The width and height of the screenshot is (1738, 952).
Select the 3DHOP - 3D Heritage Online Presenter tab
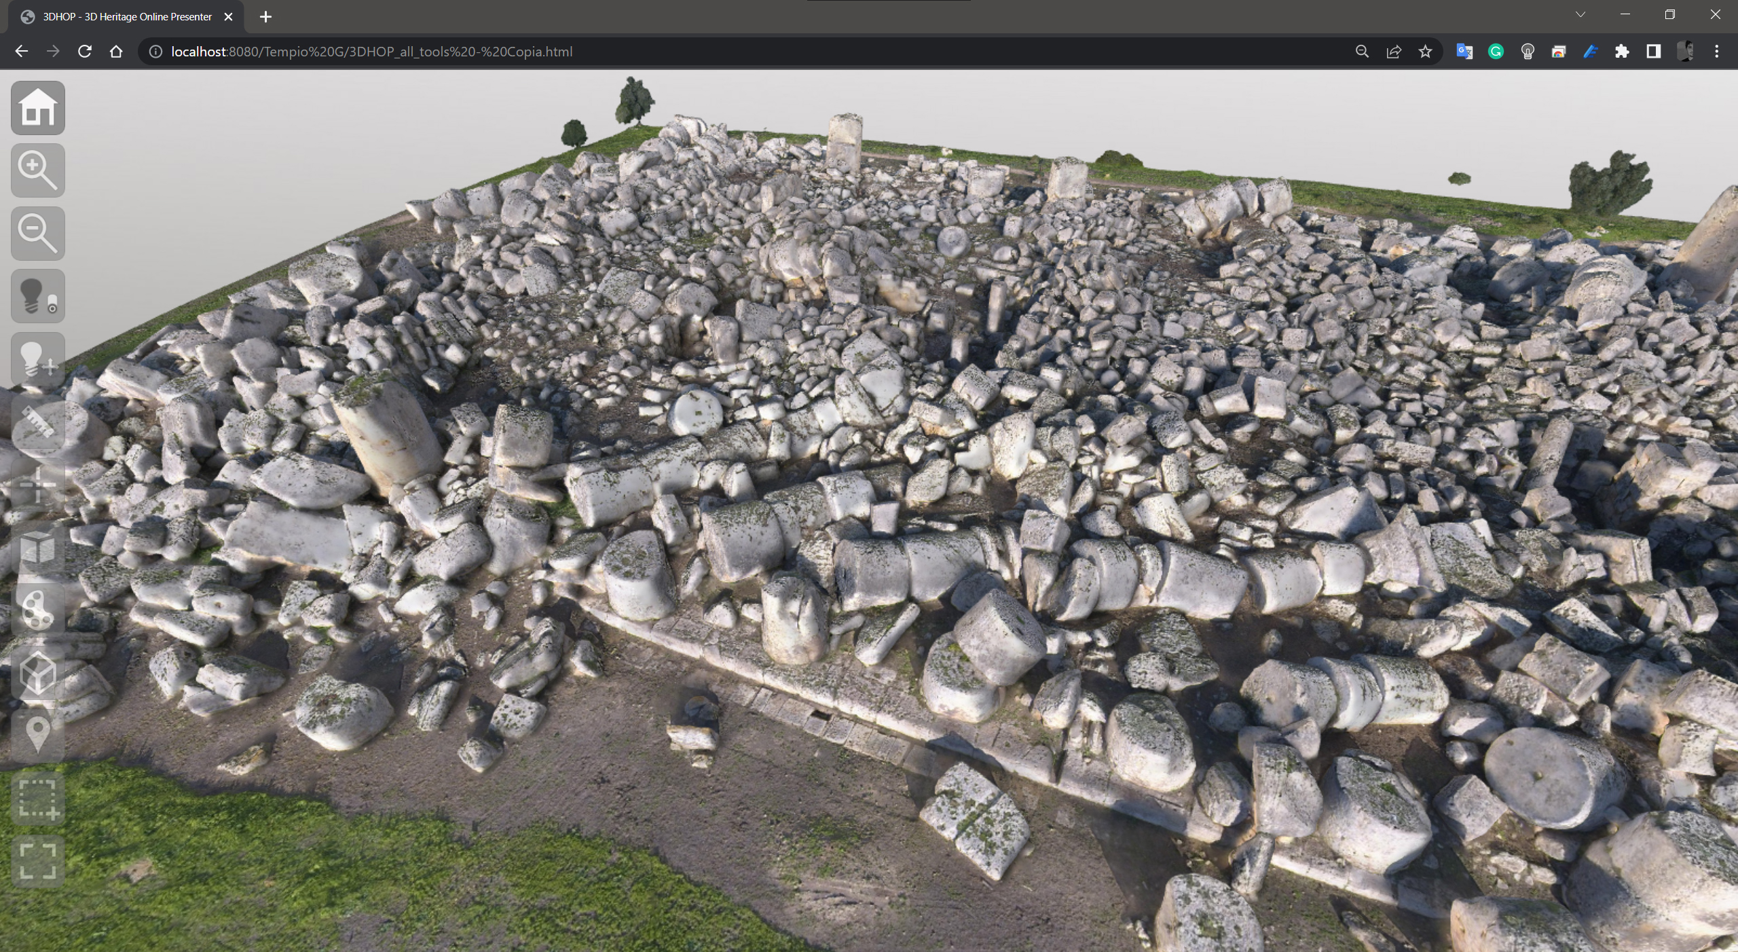click(x=127, y=17)
